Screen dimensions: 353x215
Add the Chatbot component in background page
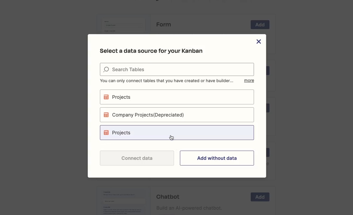(x=260, y=197)
